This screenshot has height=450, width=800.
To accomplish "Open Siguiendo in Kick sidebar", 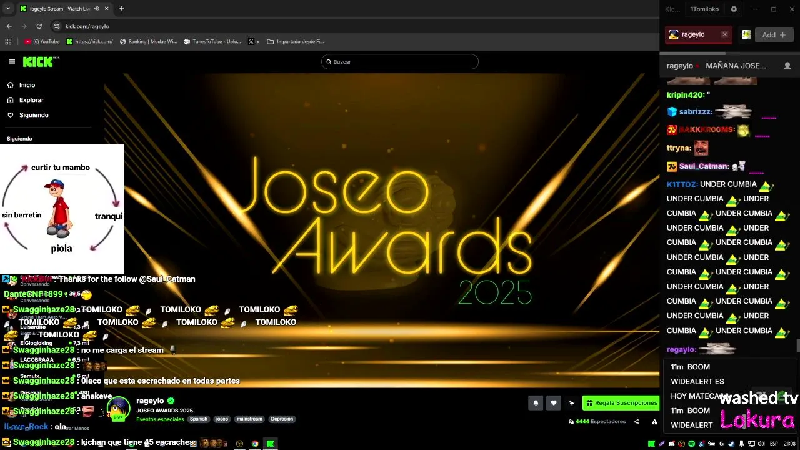I will 34,115.
